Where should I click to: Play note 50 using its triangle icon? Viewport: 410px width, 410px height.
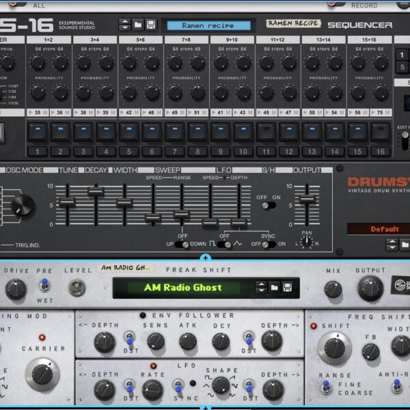305,113
